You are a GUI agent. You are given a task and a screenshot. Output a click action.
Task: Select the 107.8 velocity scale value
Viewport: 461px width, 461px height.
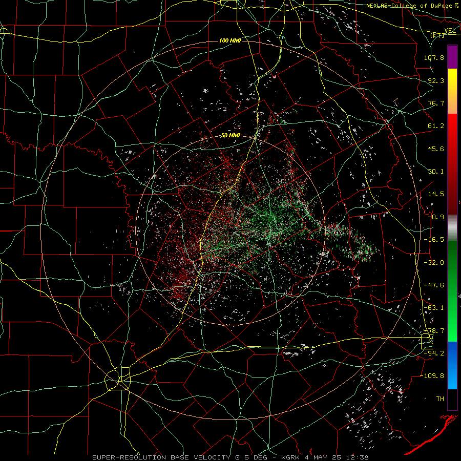pyautogui.click(x=434, y=57)
